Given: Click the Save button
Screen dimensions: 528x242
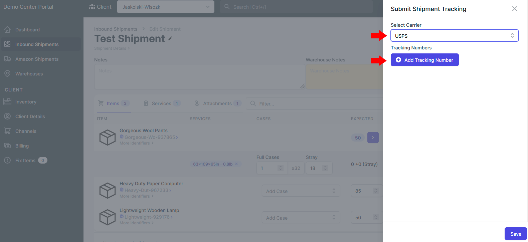Looking at the screenshot, I should [x=516, y=234].
